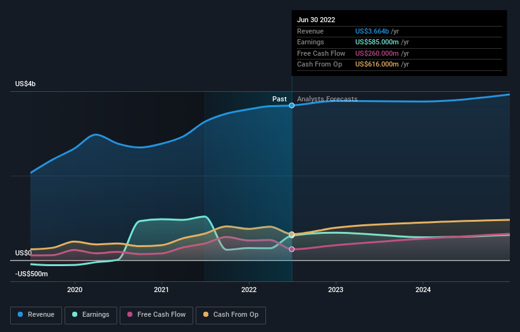Click the blue Revenue data point marker
Screen dimensions: 520x332
click(x=291, y=105)
